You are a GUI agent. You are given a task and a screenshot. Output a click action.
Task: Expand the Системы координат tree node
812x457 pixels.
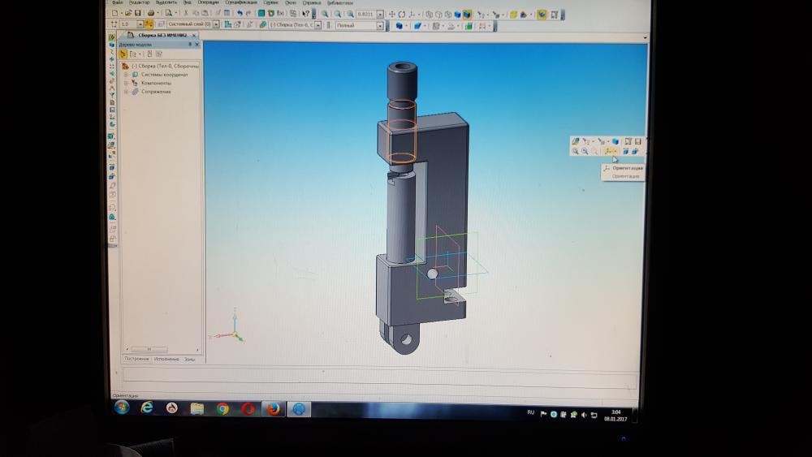click(126, 75)
